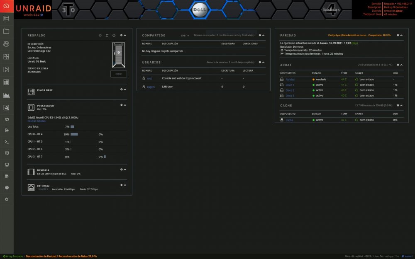Open the Dashboard gauge icon in sidebar

6,6
